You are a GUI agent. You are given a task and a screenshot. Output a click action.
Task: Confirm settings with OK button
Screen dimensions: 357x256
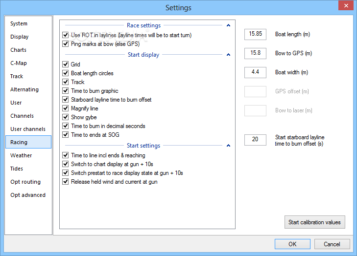click(x=292, y=244)
